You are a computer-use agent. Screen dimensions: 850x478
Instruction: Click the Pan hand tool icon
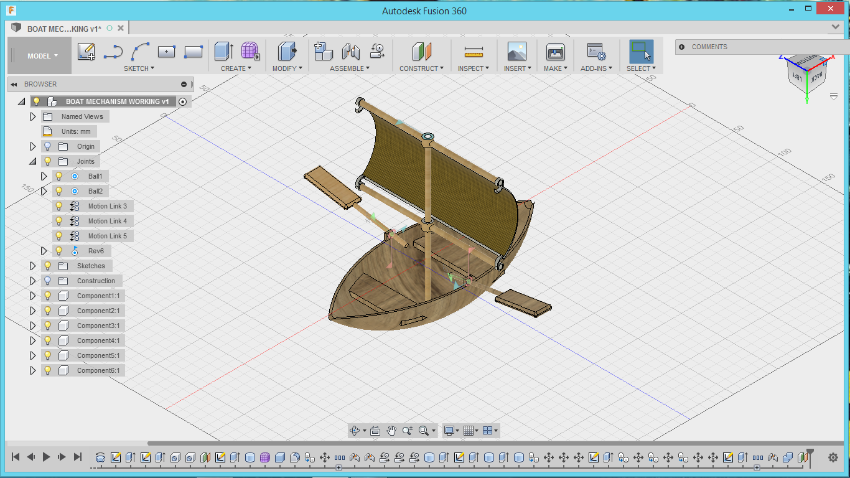click(391, 431)
